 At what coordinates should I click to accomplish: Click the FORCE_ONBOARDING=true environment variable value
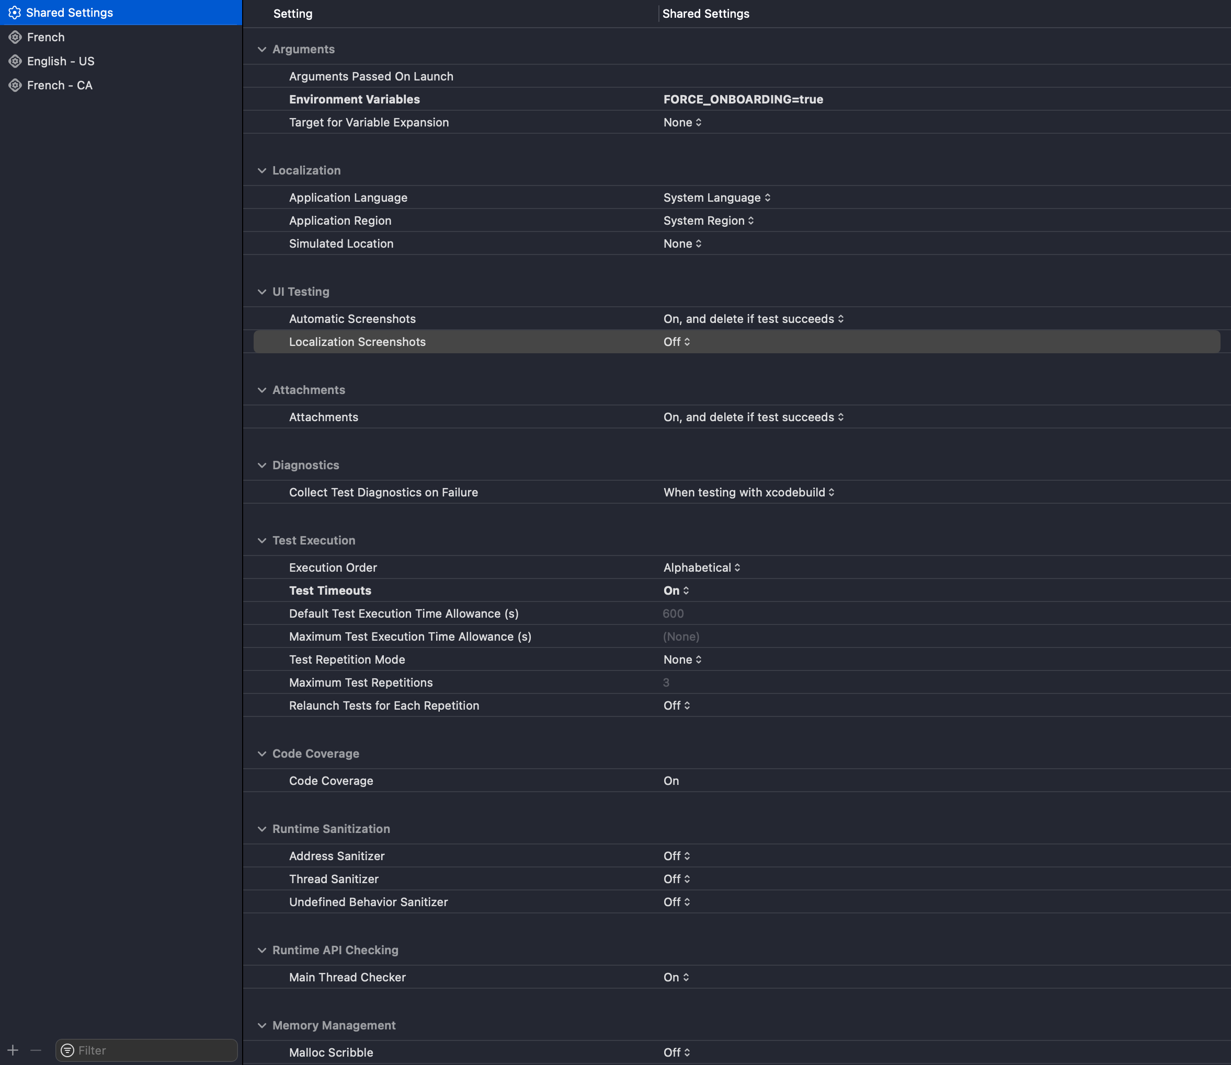click(743, 99)
